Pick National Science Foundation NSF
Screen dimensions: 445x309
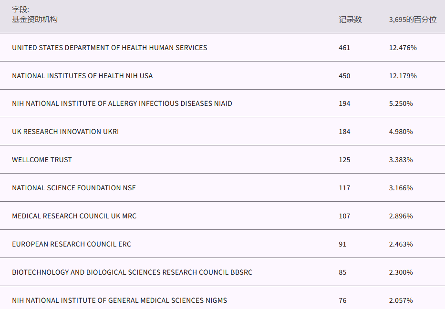click(73, 188)
